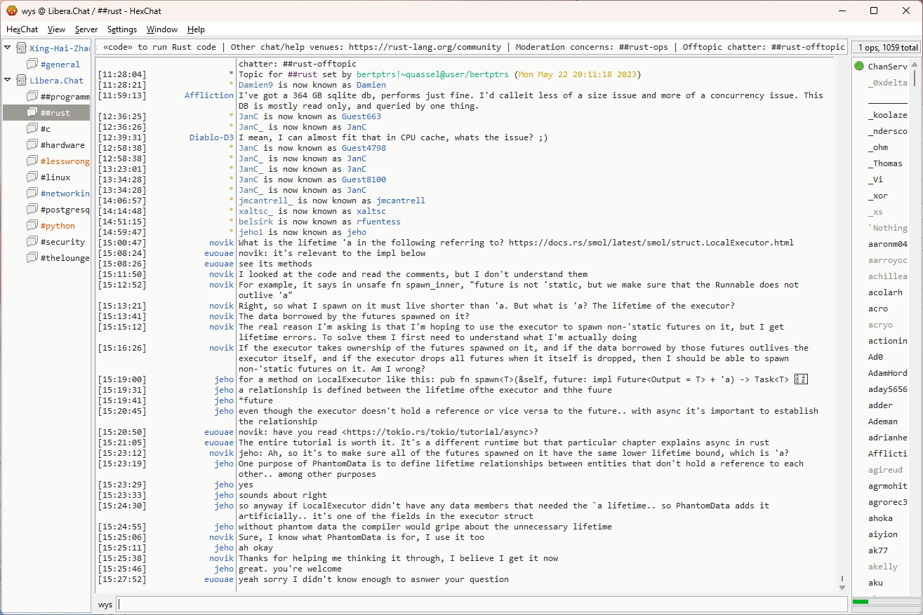
Task: Open the docs.rs LocalExecutor link
Action: [651, 243]
